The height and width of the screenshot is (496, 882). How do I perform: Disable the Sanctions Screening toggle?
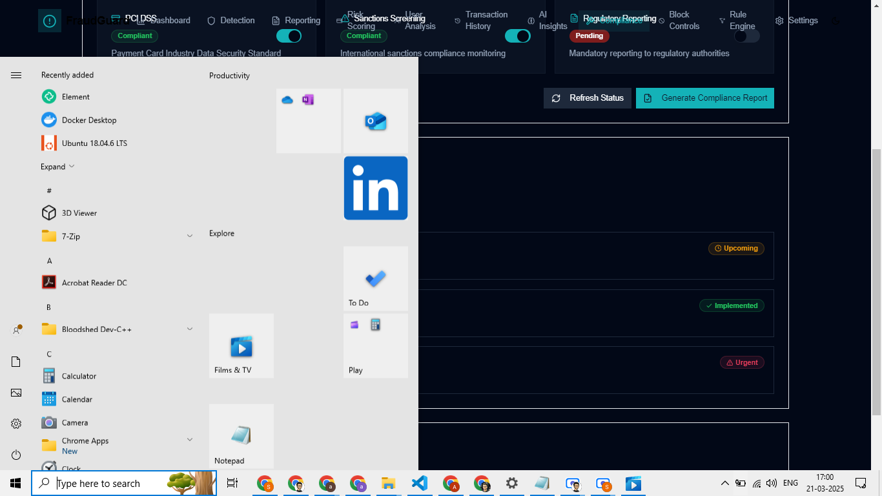point(518,36)
